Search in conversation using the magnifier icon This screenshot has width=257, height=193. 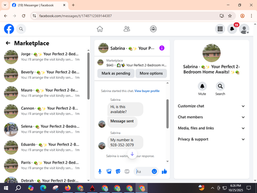220,86
